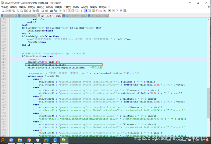
Task: Stop macro recording toolbar button
Action: point(113,11)
